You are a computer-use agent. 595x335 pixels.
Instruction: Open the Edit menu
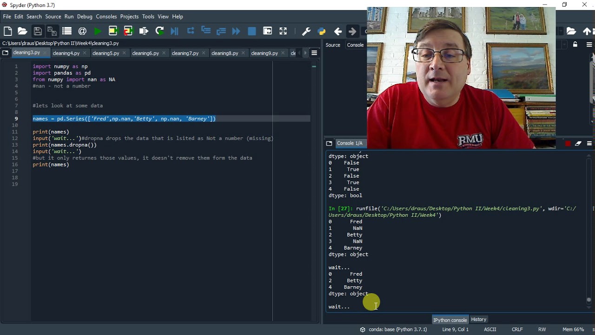tap(19, 16)
